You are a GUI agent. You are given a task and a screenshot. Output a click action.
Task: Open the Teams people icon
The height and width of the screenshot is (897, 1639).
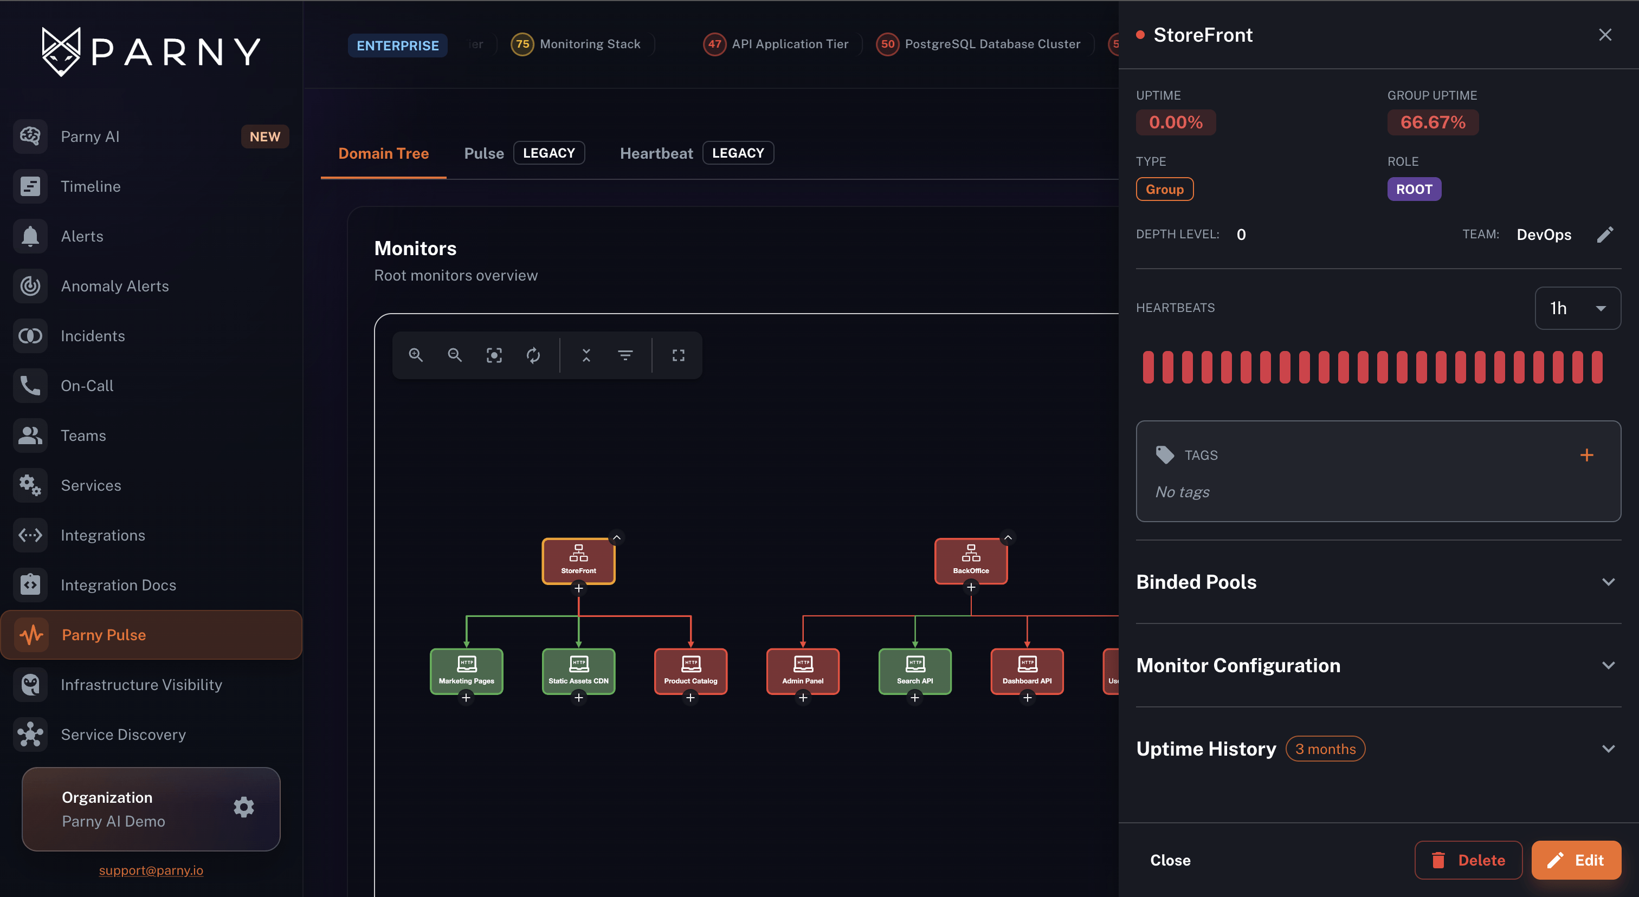point(30,435)
